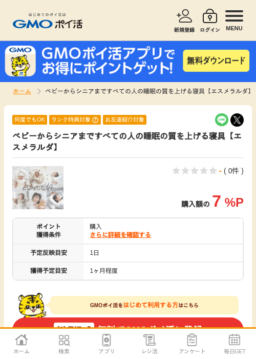Share via the X icon
256x359 pixels.
[x=237, y=119]
